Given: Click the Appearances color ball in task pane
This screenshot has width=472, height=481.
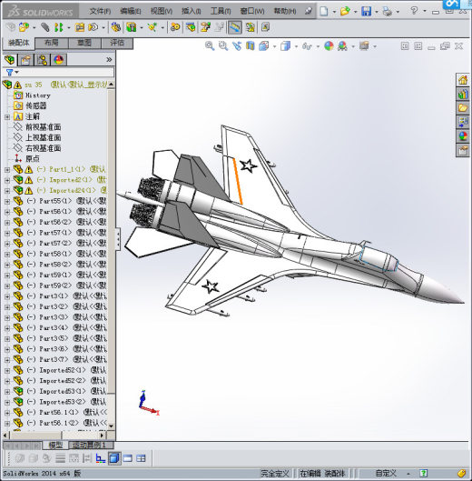Looking at the screenshot, I should click(463, 136).
